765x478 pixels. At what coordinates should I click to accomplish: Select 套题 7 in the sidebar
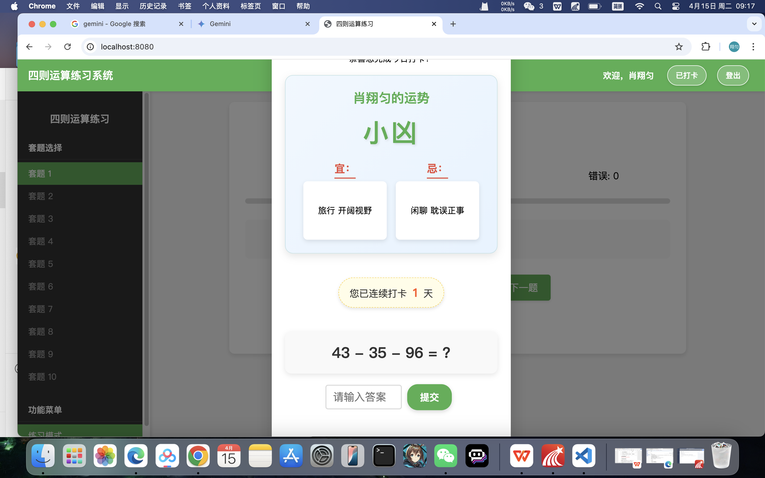80,309
